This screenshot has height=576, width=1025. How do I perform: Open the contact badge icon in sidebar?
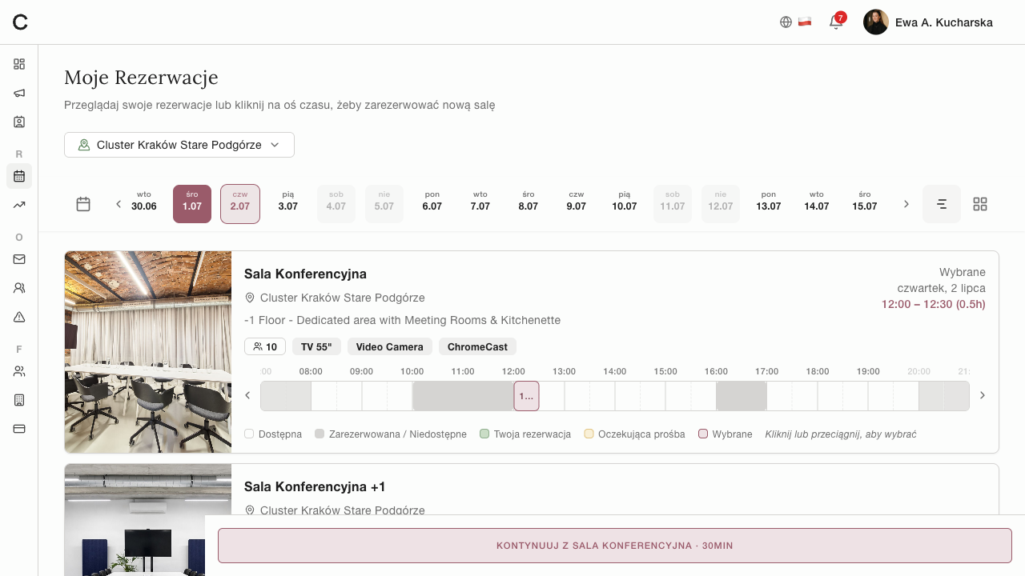(x=19, y=122)
